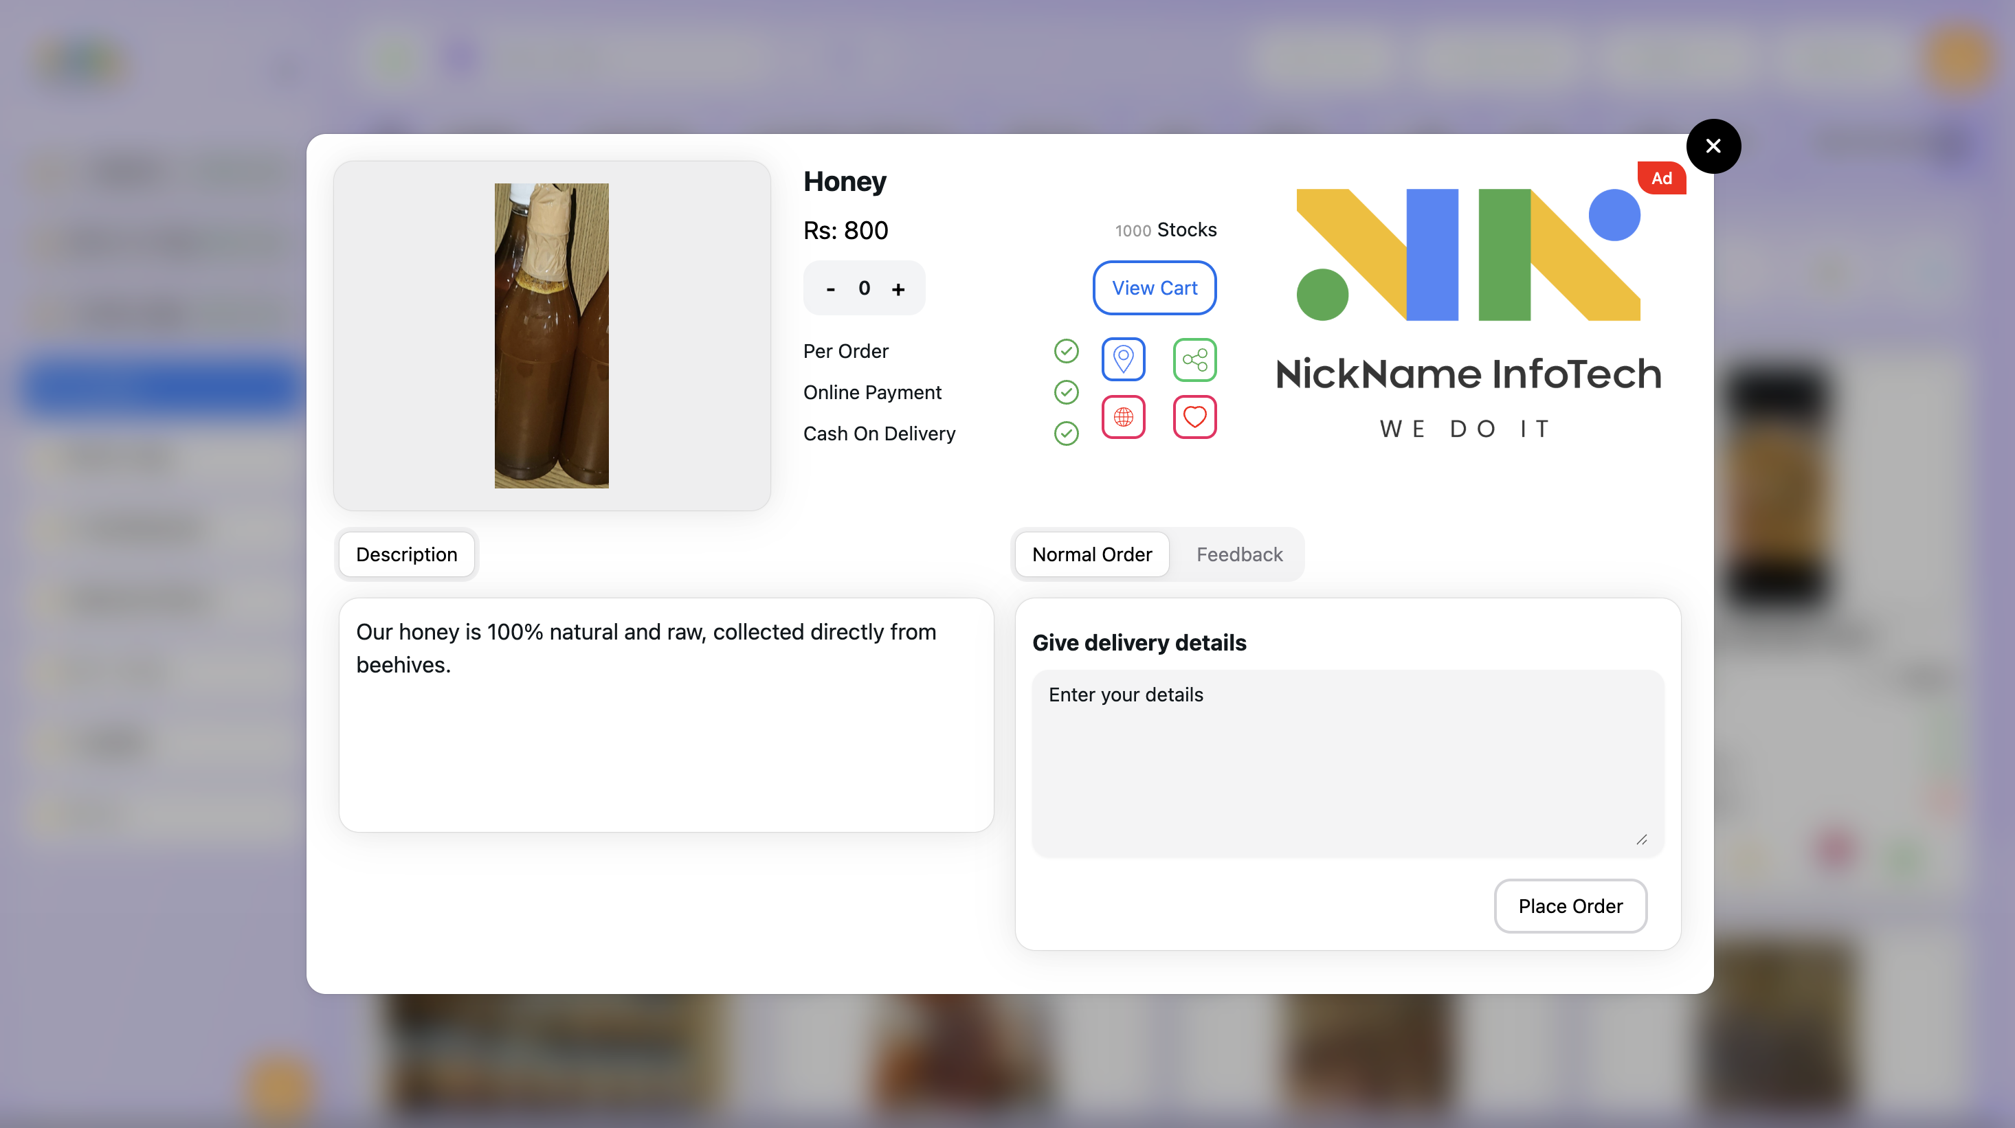Toggle the Per Order checkmark

pos(1065,351)
